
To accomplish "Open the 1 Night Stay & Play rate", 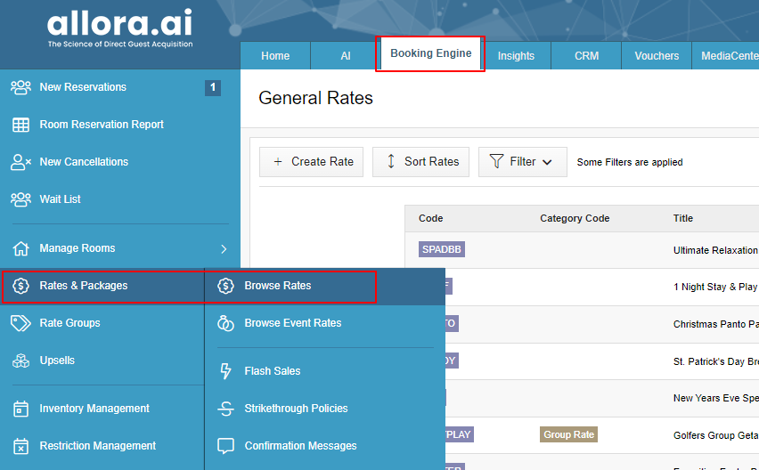I will [x=715, y=288].
